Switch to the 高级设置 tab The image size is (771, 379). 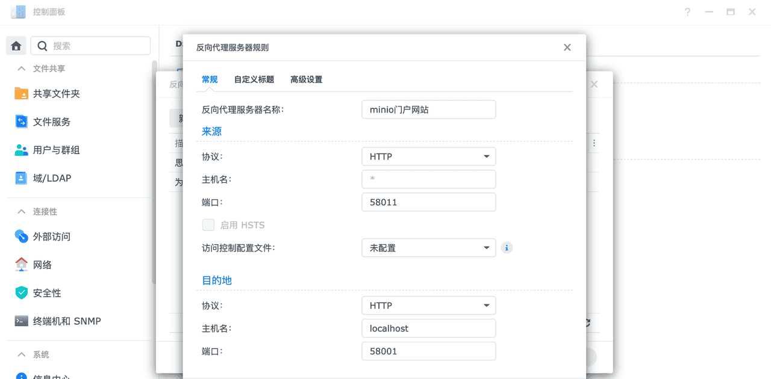pyautogui.click(x=306, y=79)
